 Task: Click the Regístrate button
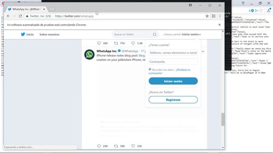(x=173, y=100)
